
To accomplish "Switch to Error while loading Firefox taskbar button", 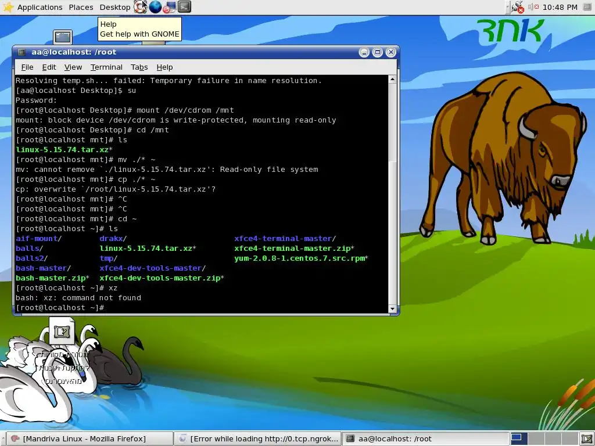I will (x=258, y=439).
